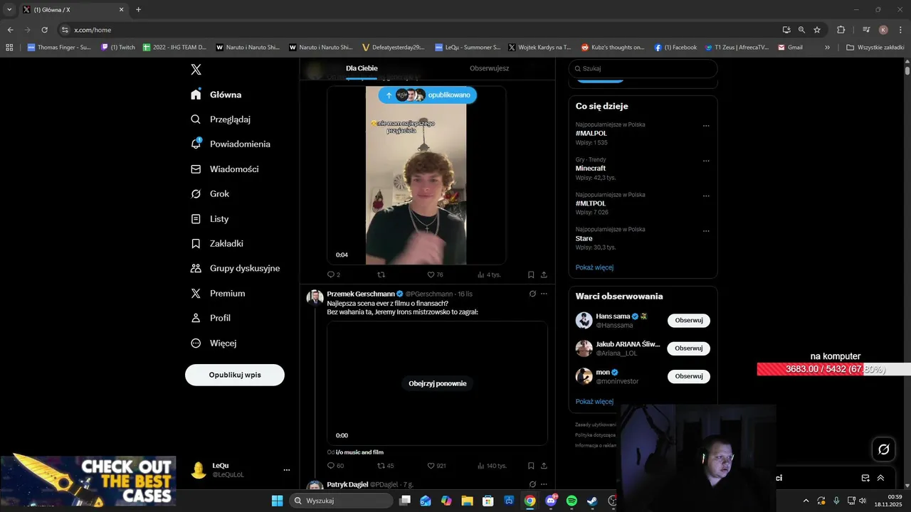Image resolution: width=911 pixels, height=512 pixels.
Task: Repost the first video post
Action: tap(381, 274)
